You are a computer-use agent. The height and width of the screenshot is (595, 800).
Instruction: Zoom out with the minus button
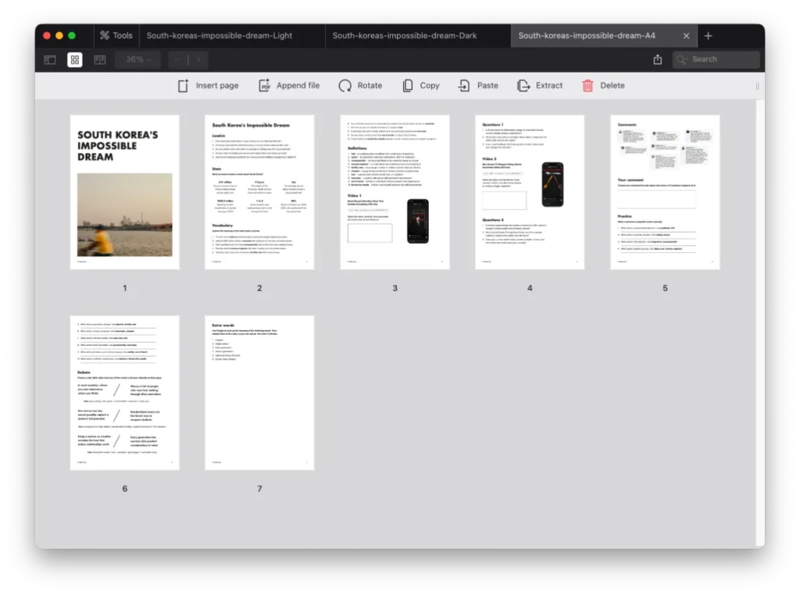point(177,59)
